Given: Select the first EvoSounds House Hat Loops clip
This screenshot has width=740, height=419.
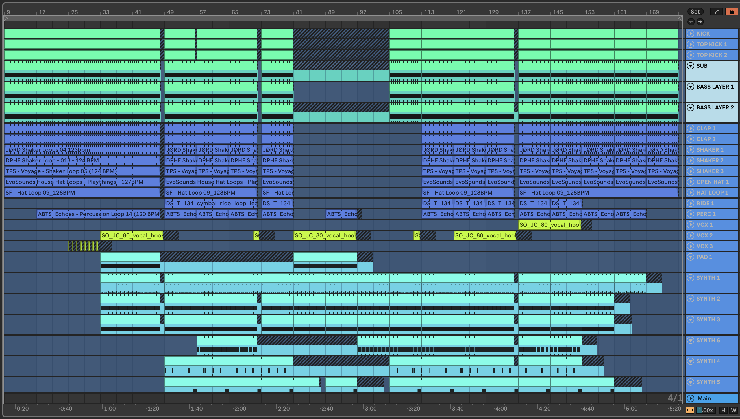Looking at the screenshot, I should [82, 182].
